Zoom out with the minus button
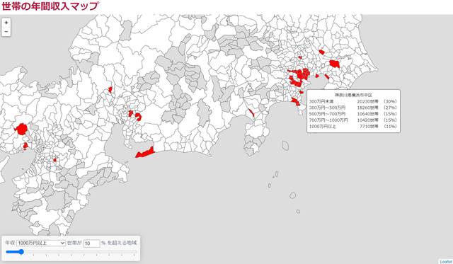Viewport: 453px width, 264px height. point(6,31)
